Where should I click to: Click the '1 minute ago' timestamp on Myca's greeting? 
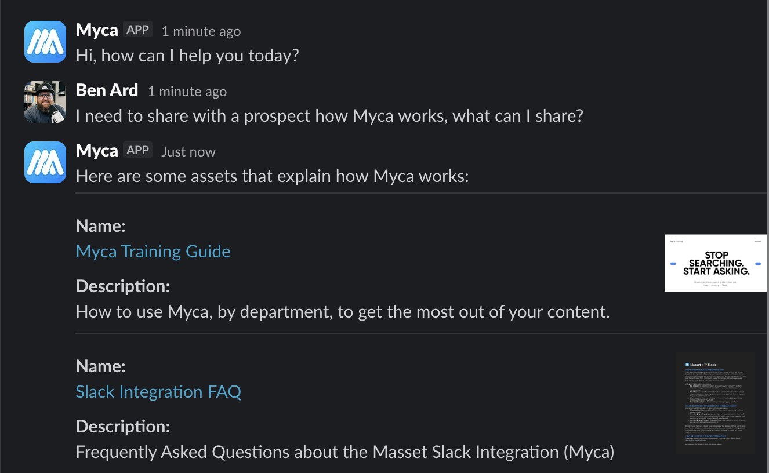pos(201,31)
